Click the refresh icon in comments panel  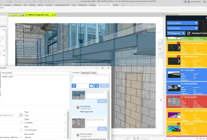click(x=74, y=86)
